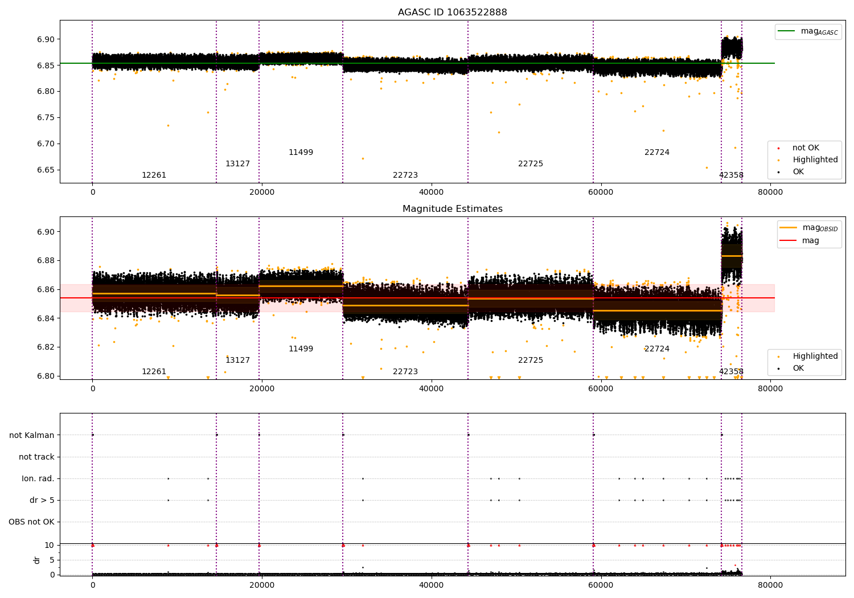Screen dimensions: 854x598
Task: Click the 6.88 y-axis tick label
Action: 47,261
